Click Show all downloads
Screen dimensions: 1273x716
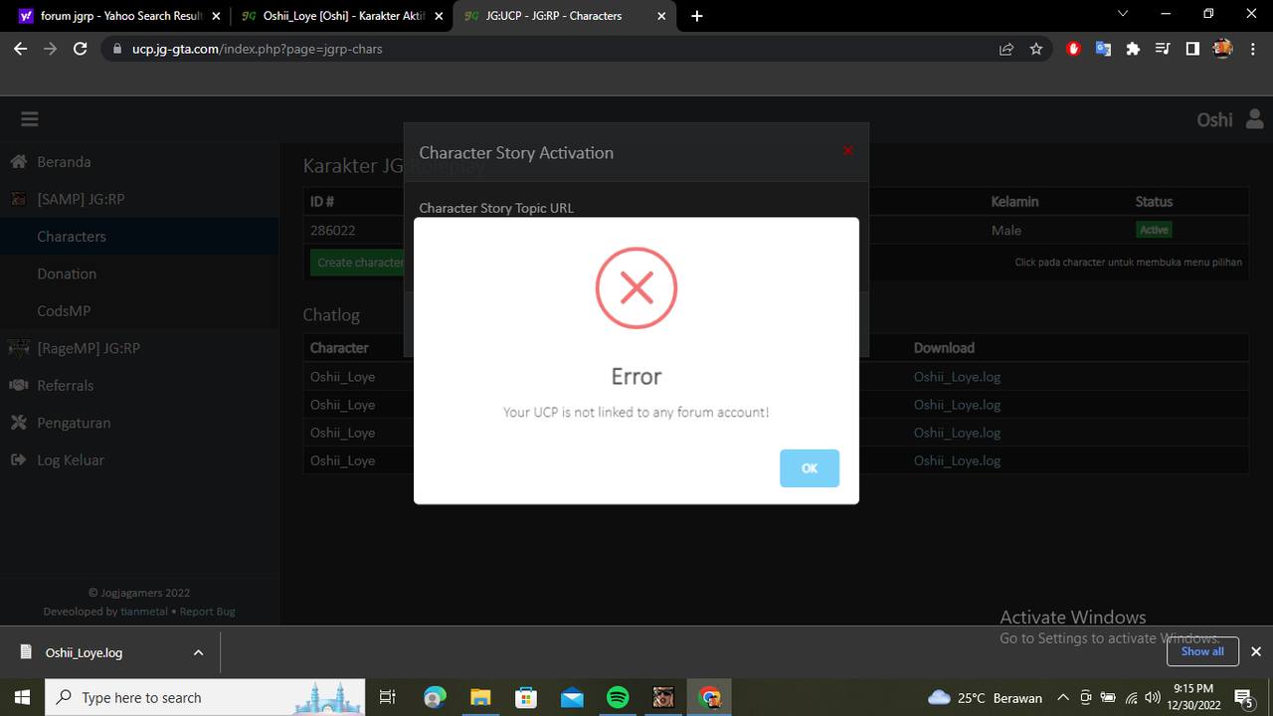(1202, 651)
